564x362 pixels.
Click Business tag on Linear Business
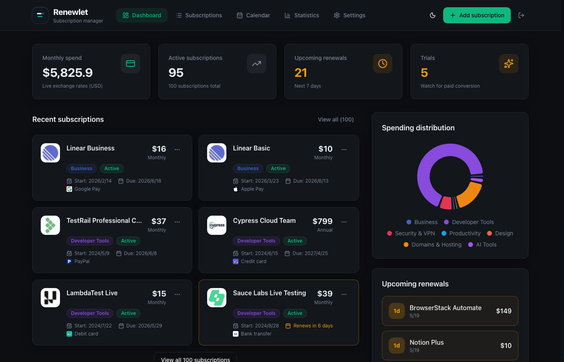pos(82,169)
